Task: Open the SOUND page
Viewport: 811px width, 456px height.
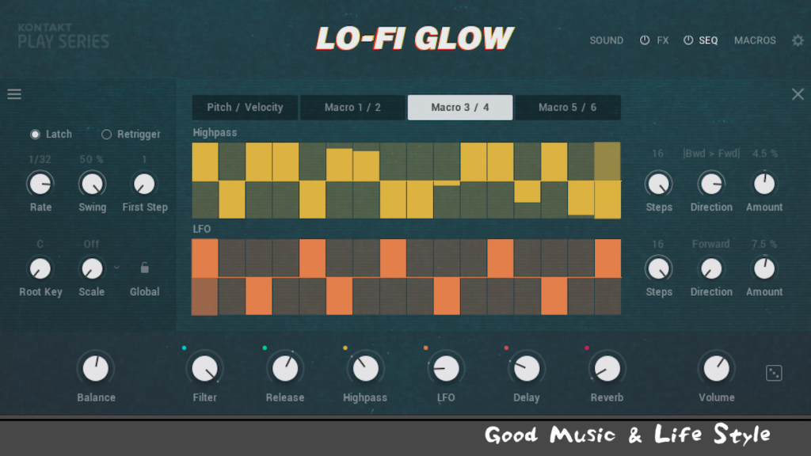Action: tap(606, 40)
